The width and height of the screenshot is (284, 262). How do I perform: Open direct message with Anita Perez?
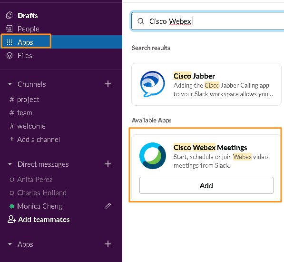click(61, 180)
